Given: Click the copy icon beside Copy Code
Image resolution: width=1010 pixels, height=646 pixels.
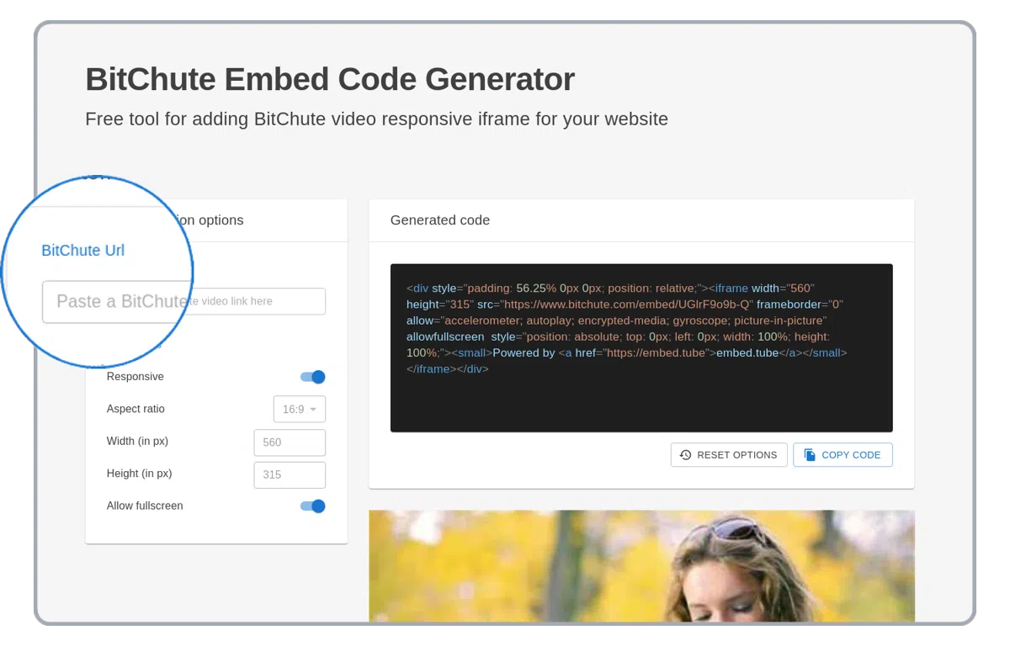Looking at the screenshot, I should (x=810, y=455).
